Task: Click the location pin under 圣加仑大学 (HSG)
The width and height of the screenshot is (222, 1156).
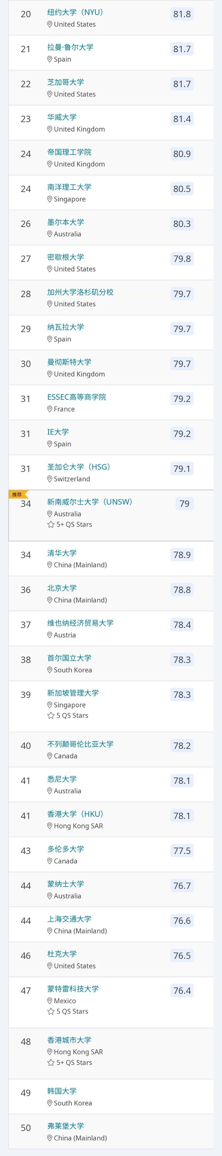Action: click(x=50, y=479)
